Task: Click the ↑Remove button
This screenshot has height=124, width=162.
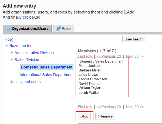Action: pos(105,116)
